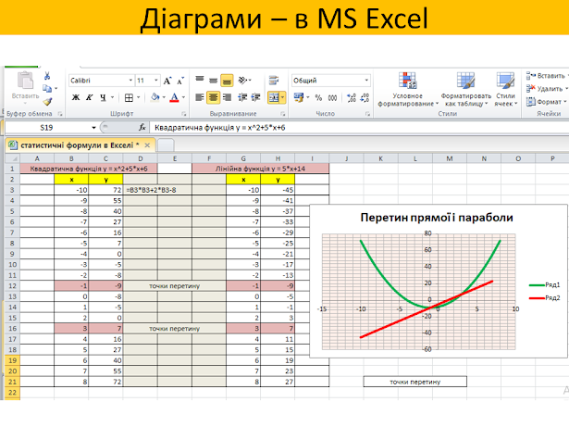This screenshot has height=427, width=569.
Task: Open the number format Общий dropdown
Action: (366, 81)
